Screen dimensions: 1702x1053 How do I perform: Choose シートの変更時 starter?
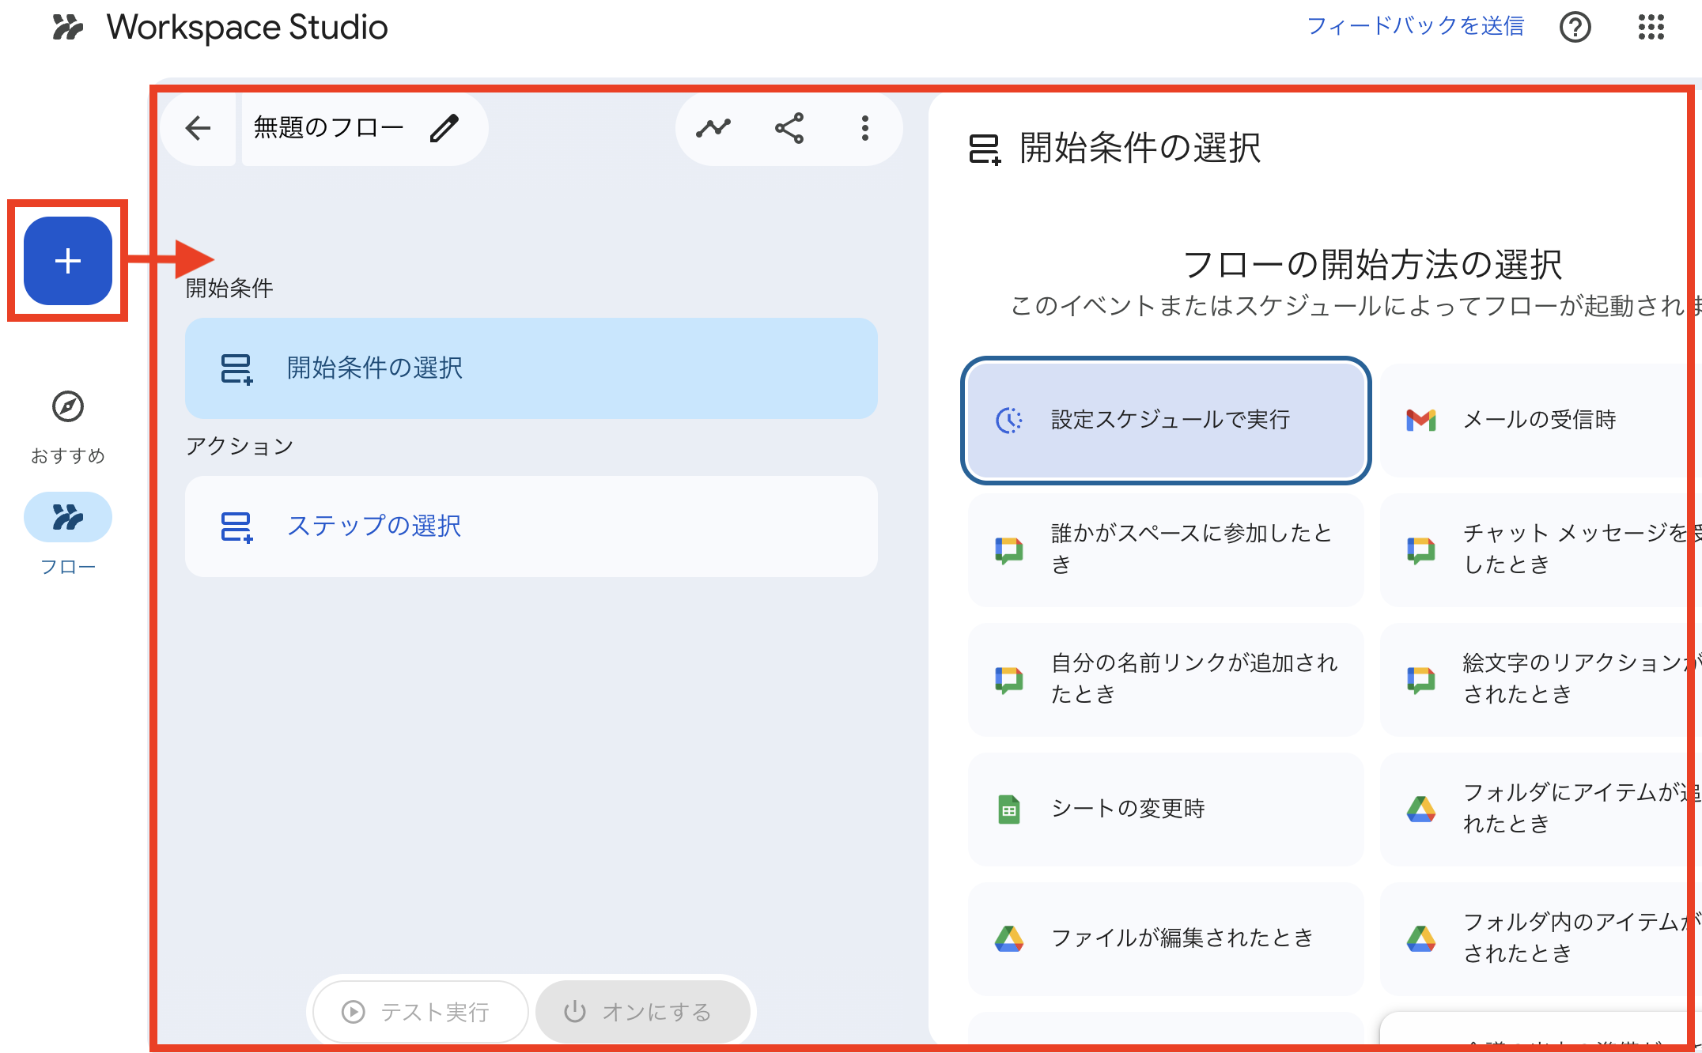click(x=1166, y=809)
